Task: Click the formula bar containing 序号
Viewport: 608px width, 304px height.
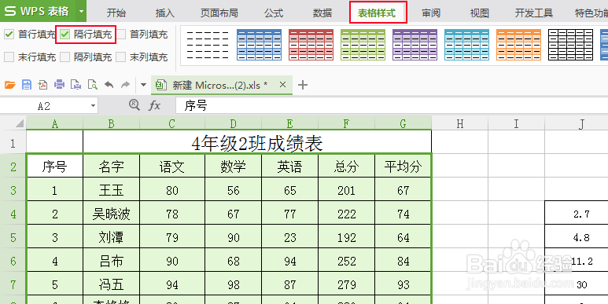Action: coord(392,105)
